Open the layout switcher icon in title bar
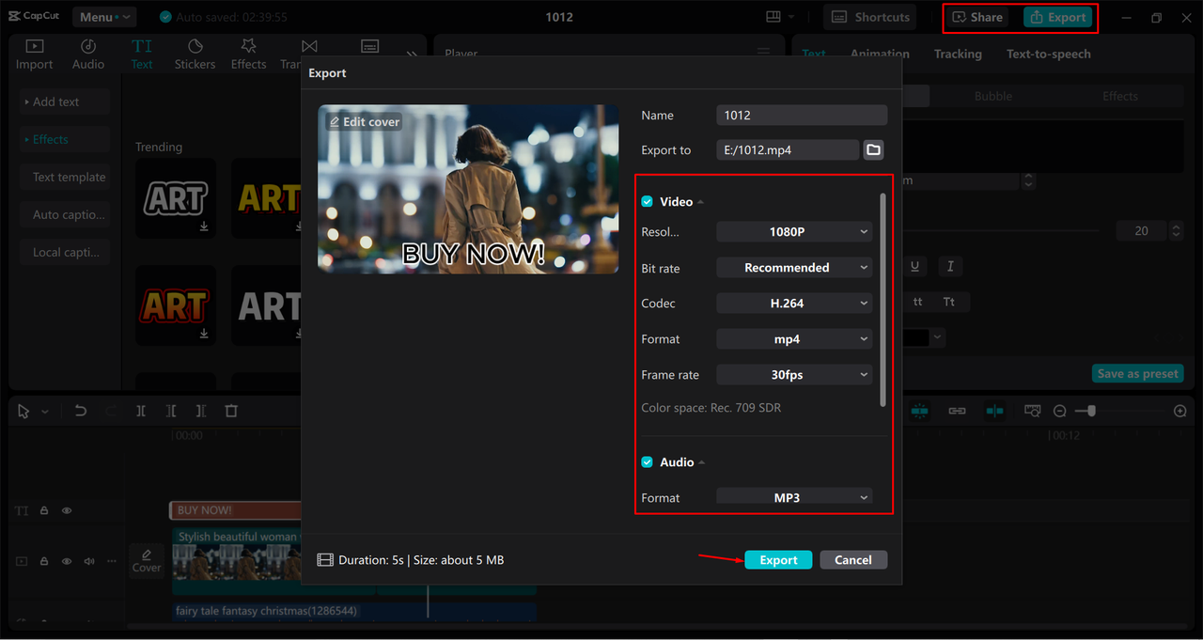This screenshot has height=640, width=1203. coord(773,17)
